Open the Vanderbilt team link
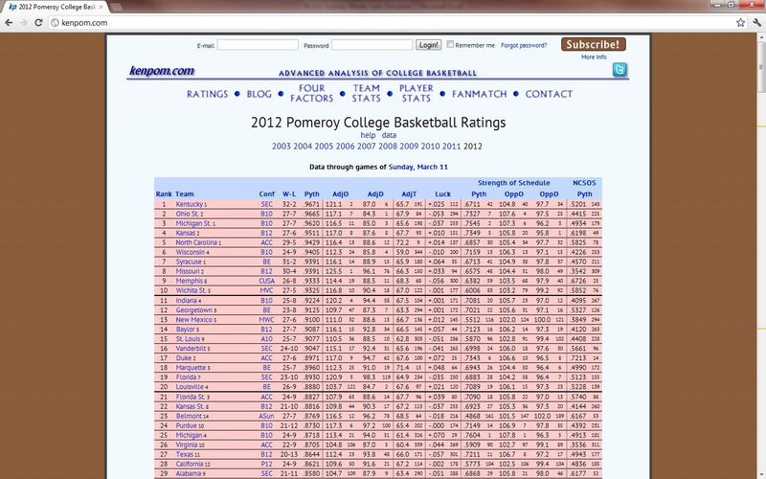 point(191,349)
